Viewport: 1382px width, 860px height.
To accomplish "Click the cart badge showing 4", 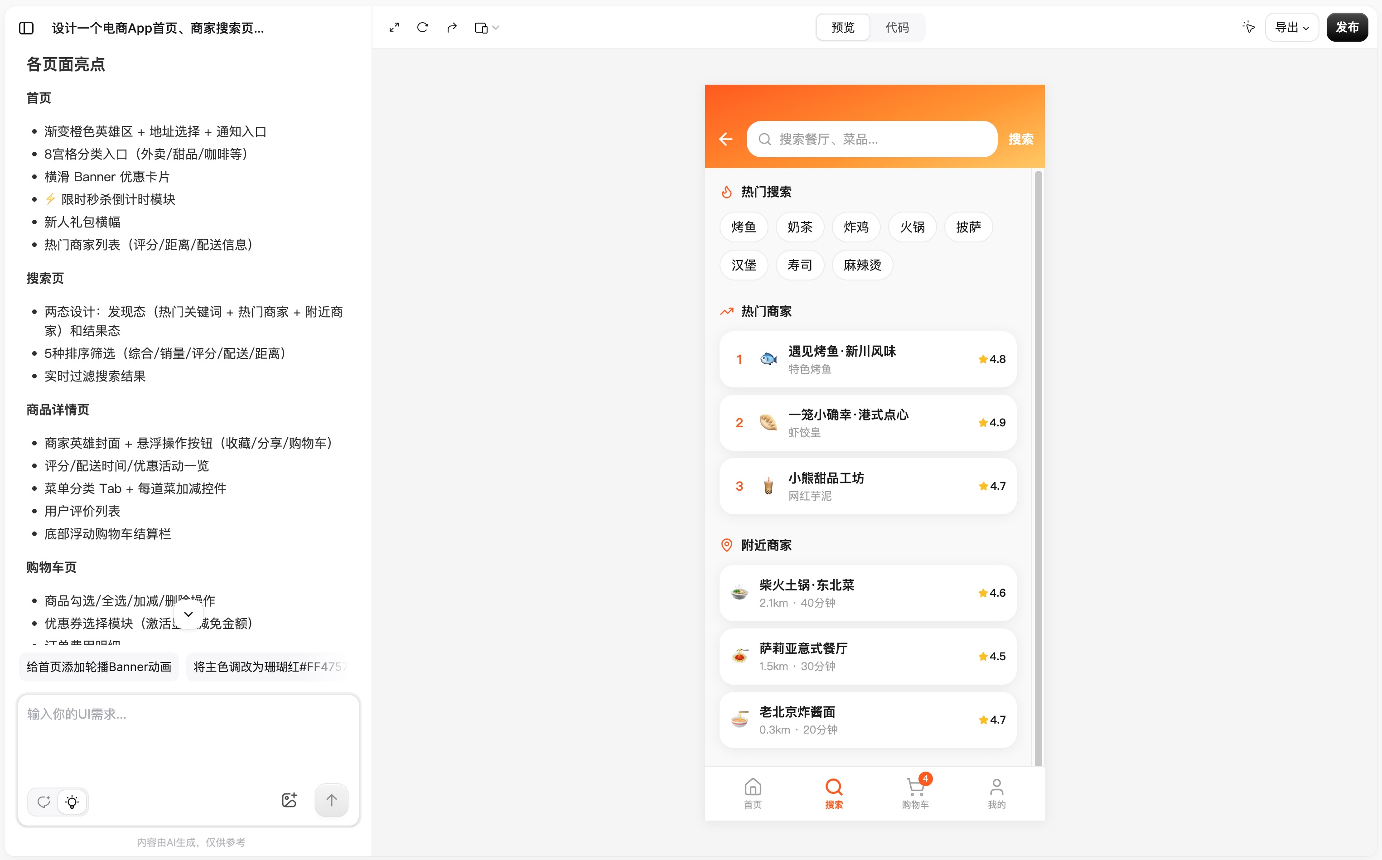I will click(x=925, y=778).
